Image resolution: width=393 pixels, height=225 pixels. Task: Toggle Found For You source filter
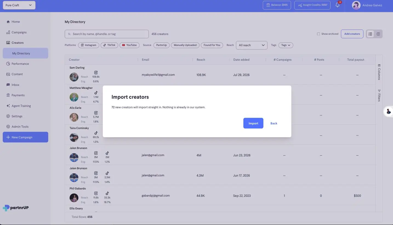tap(212, 45)
